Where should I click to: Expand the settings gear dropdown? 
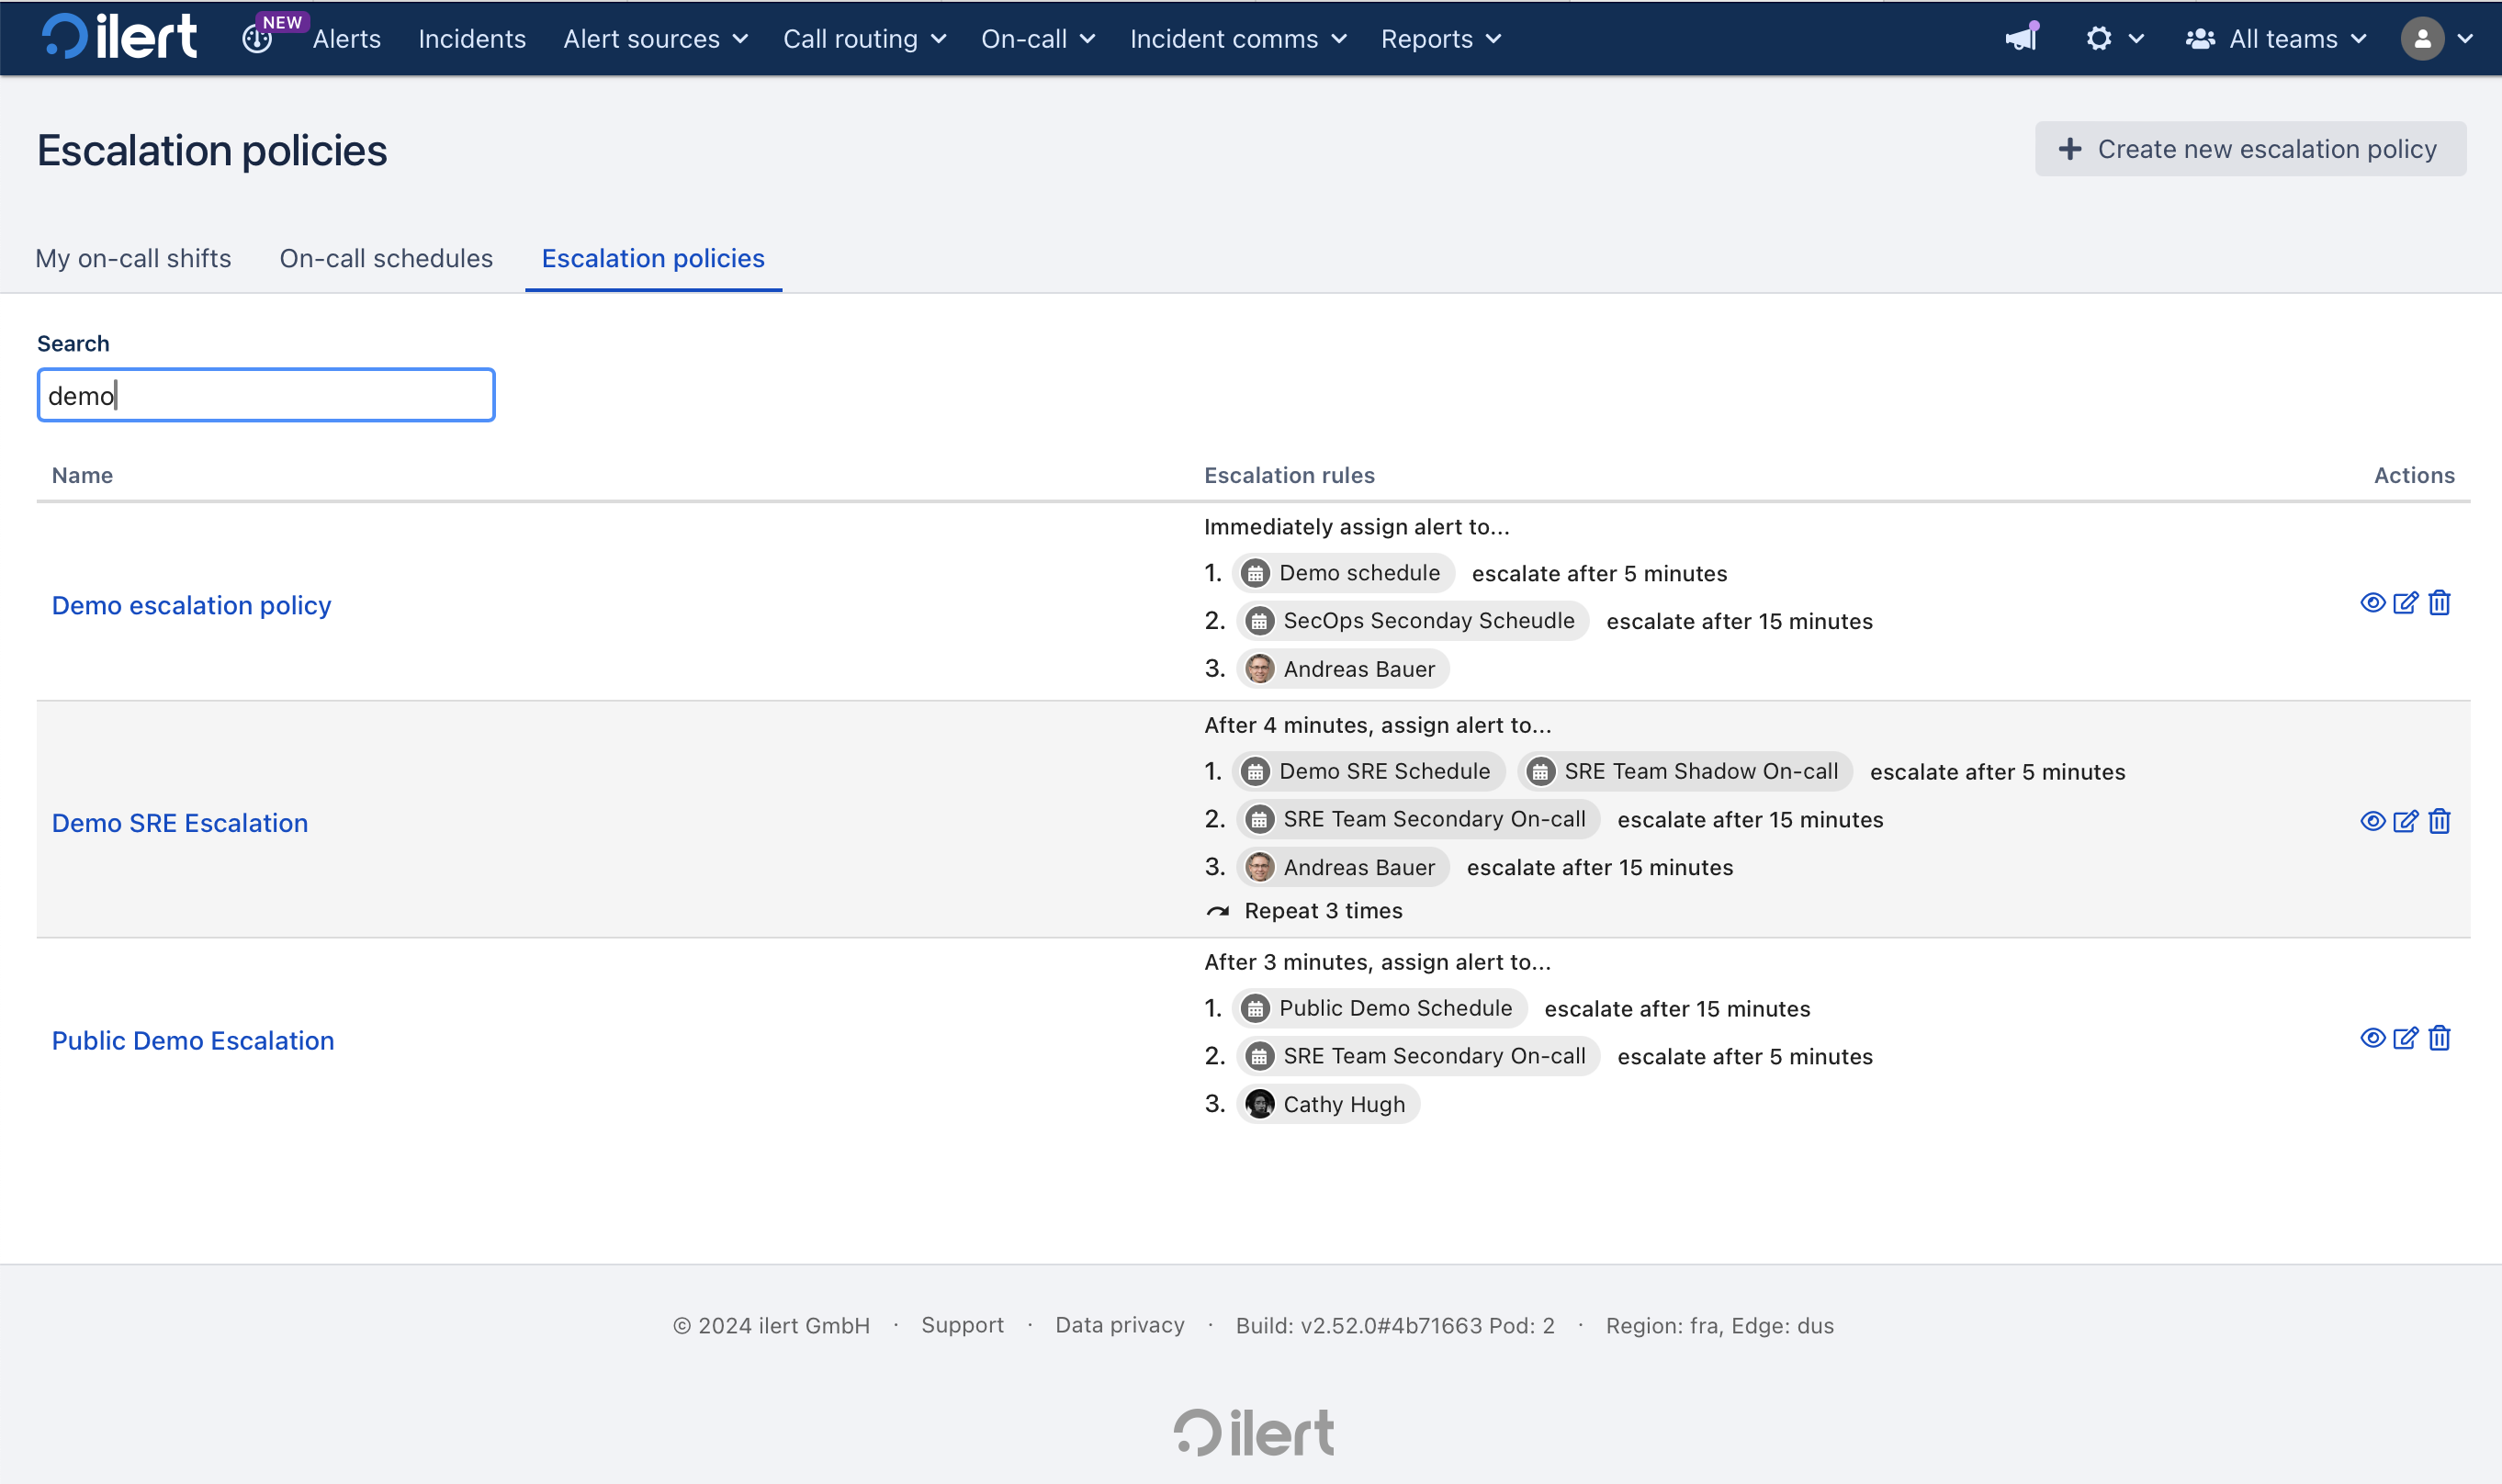pos(2113,39)
